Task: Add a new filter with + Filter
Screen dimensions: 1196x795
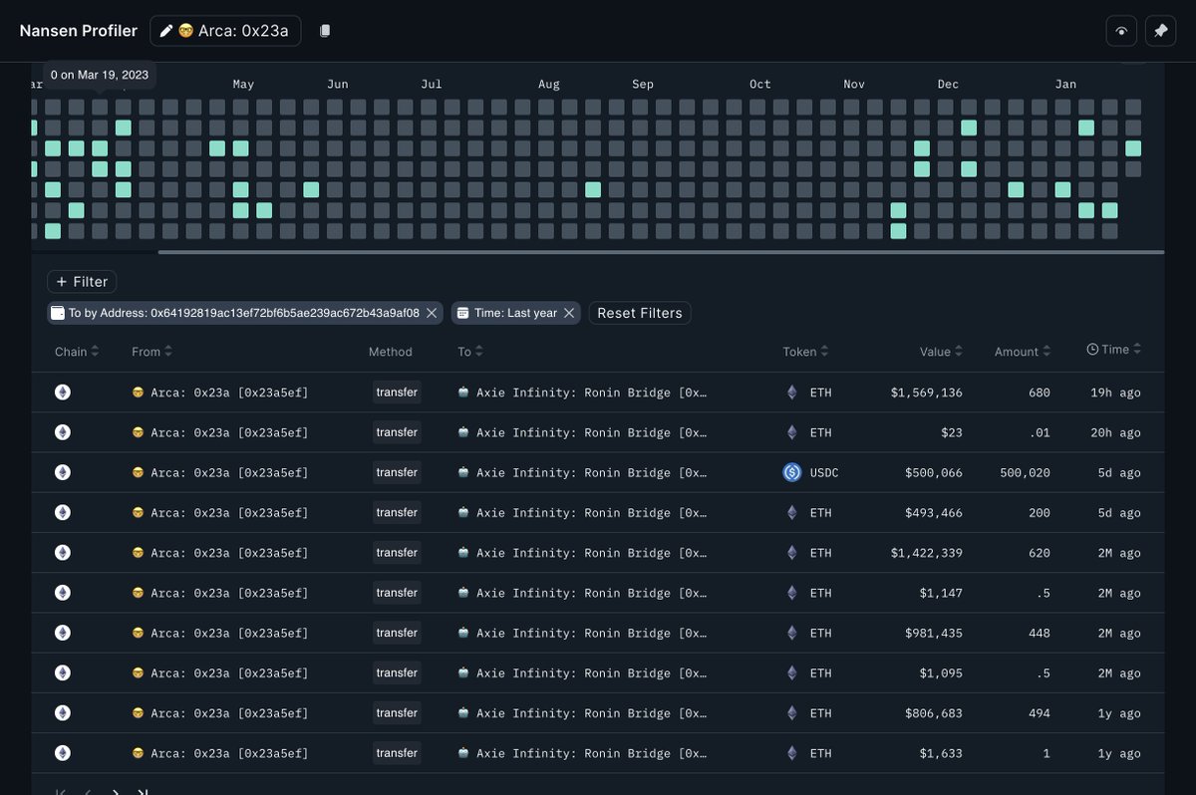Action: [82, 282]
